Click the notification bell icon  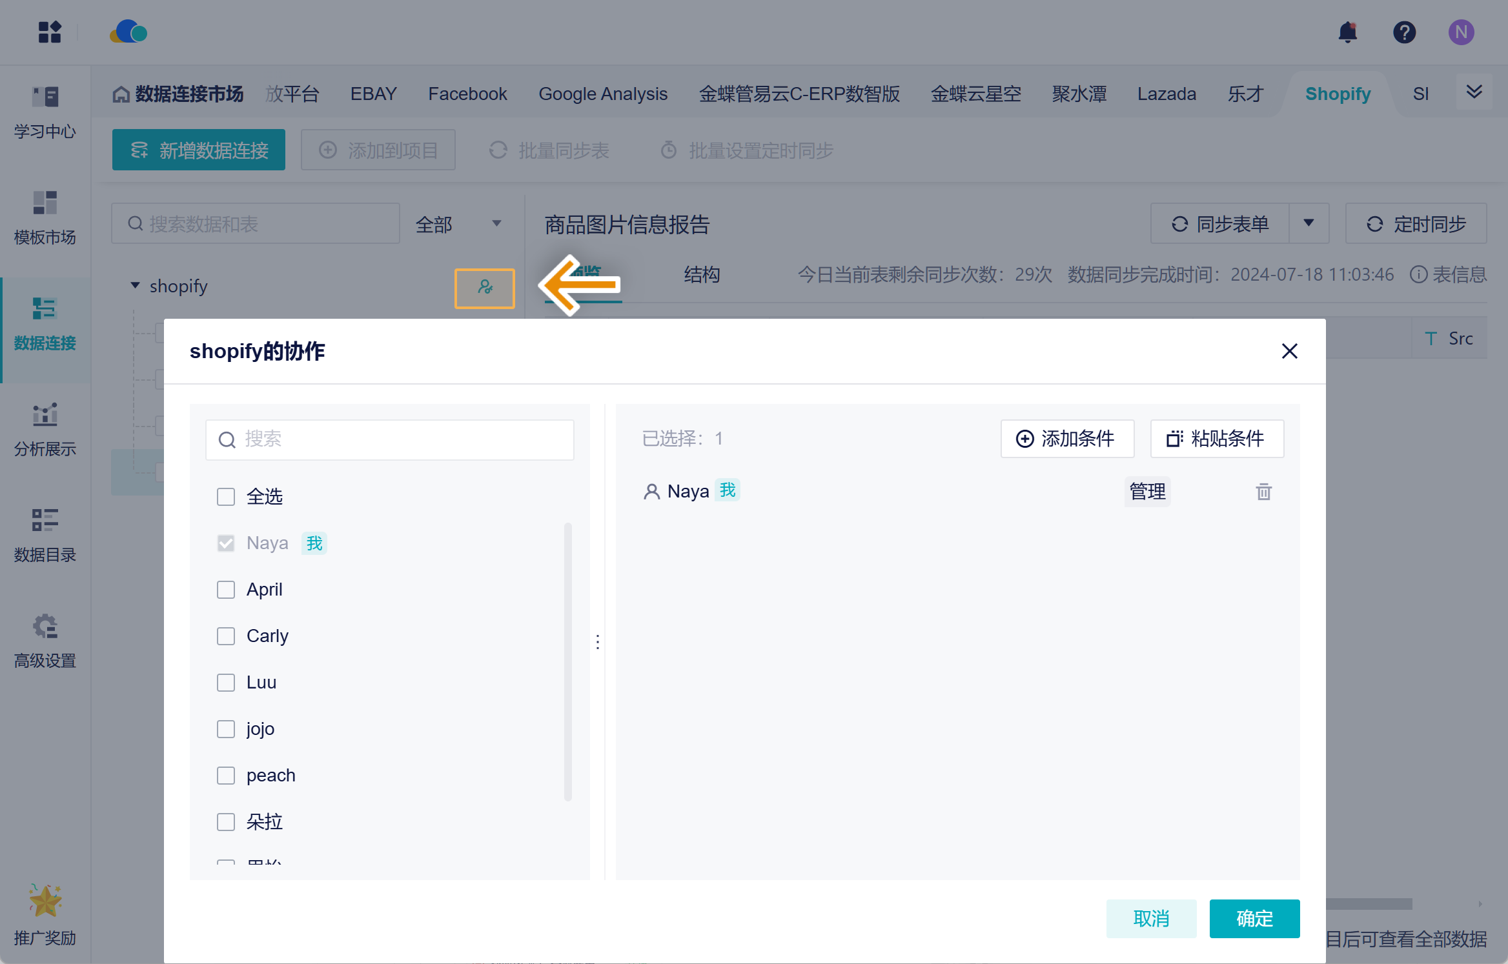(x=1347, y=32)
